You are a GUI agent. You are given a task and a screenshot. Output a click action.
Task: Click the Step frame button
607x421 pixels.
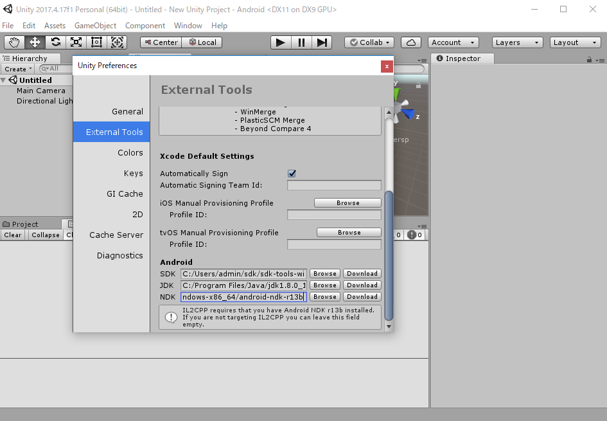tap(322, 42)
